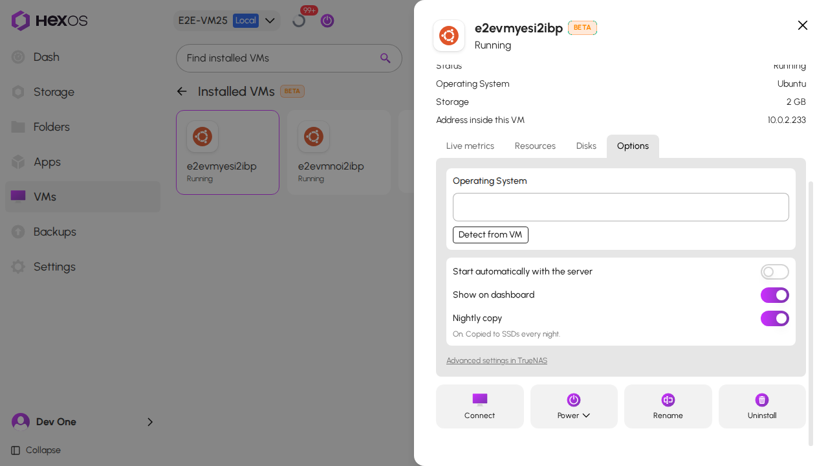Screen dimensions: 828x466
Task: Expand the E2E-VM25 server dropdown
Action: pyautogui.click(x=226, y=21)
